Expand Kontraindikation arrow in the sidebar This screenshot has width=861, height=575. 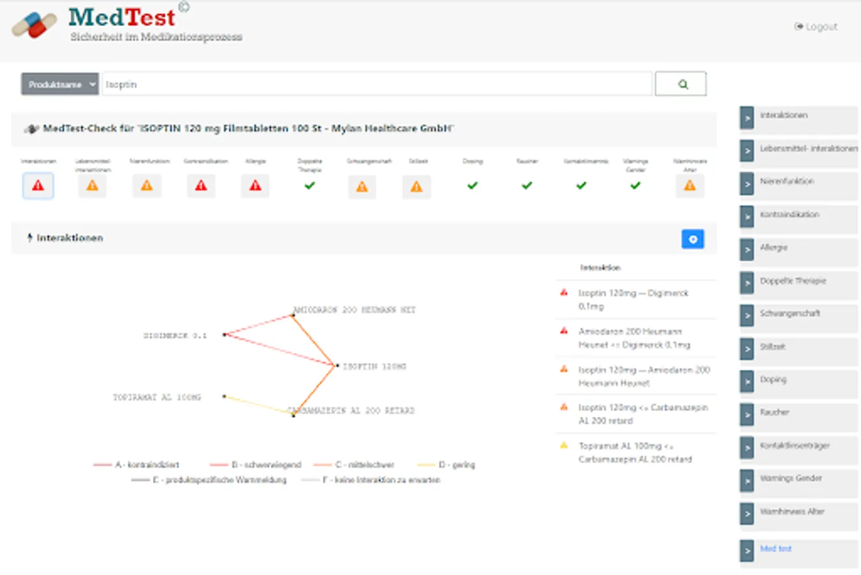coord(747,217)
